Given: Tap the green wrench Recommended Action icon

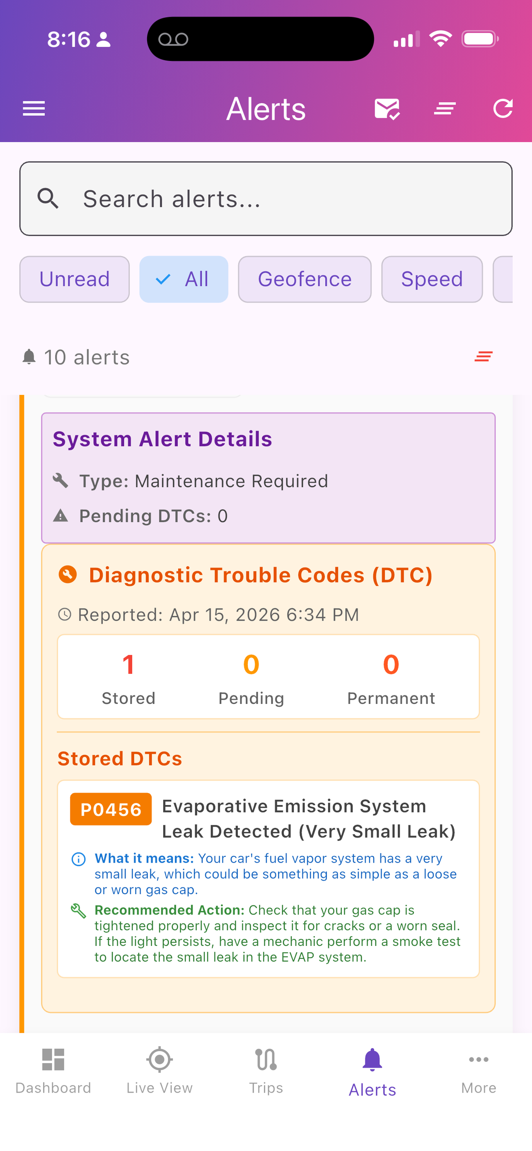Looking at the screenshot, I should coord(79,911).
